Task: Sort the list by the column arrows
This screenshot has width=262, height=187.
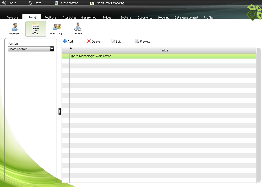Action: click(71, 48)
